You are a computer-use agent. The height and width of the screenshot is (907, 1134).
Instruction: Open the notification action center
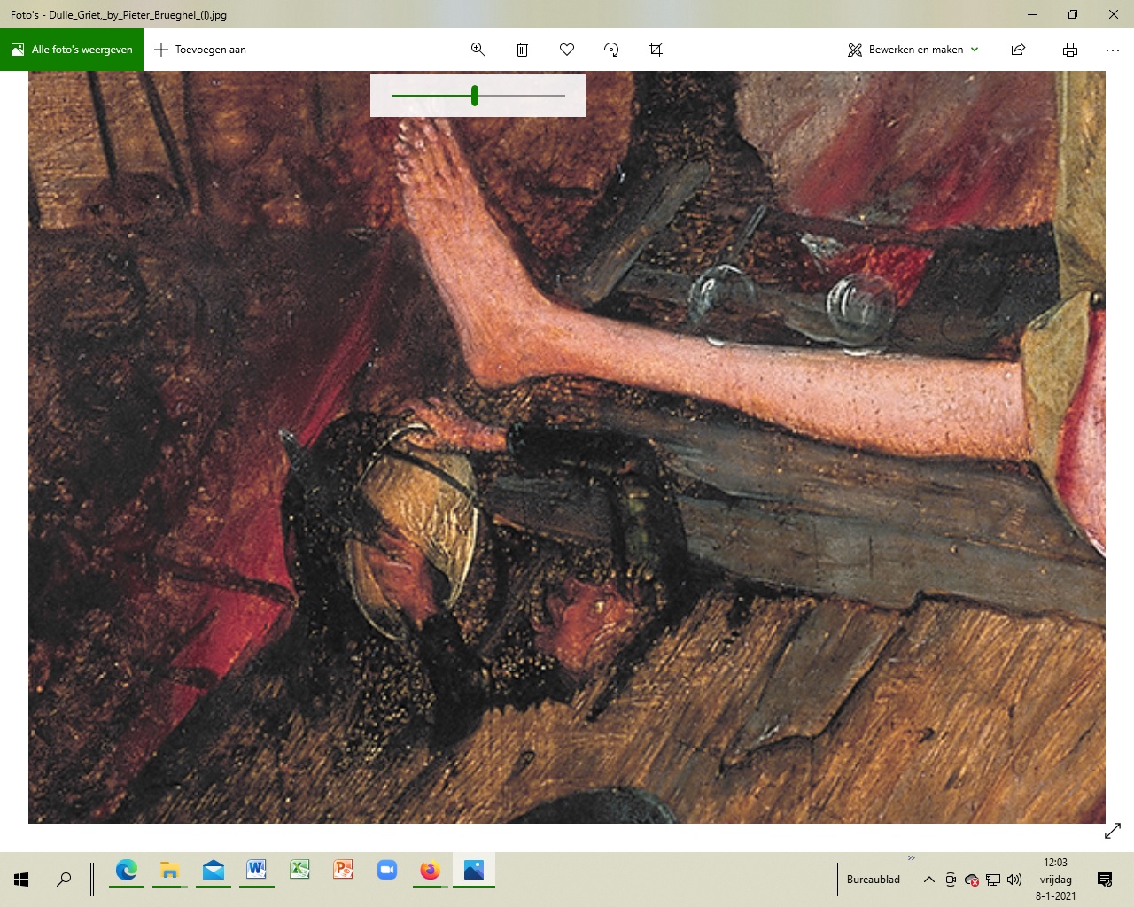coord(1105,880)
